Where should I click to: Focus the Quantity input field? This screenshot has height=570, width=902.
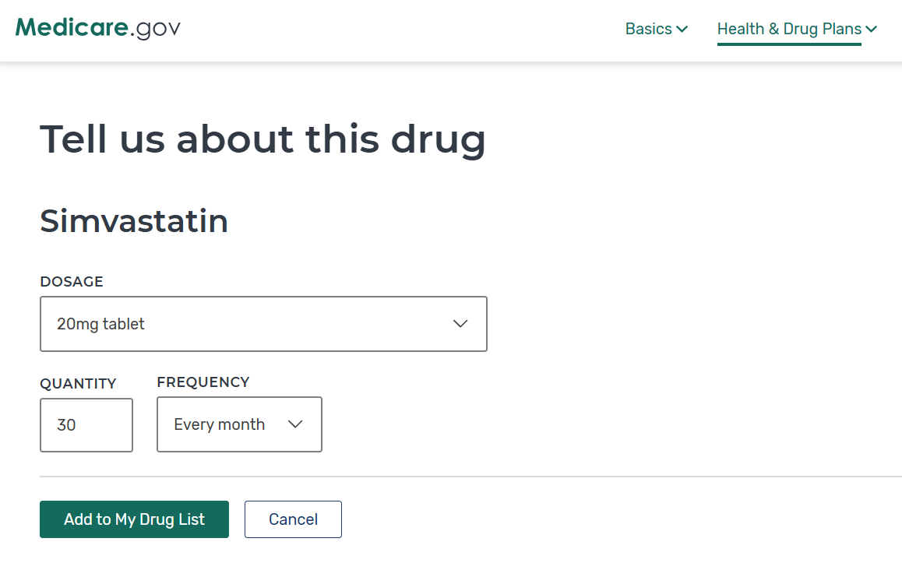(86, 425)
